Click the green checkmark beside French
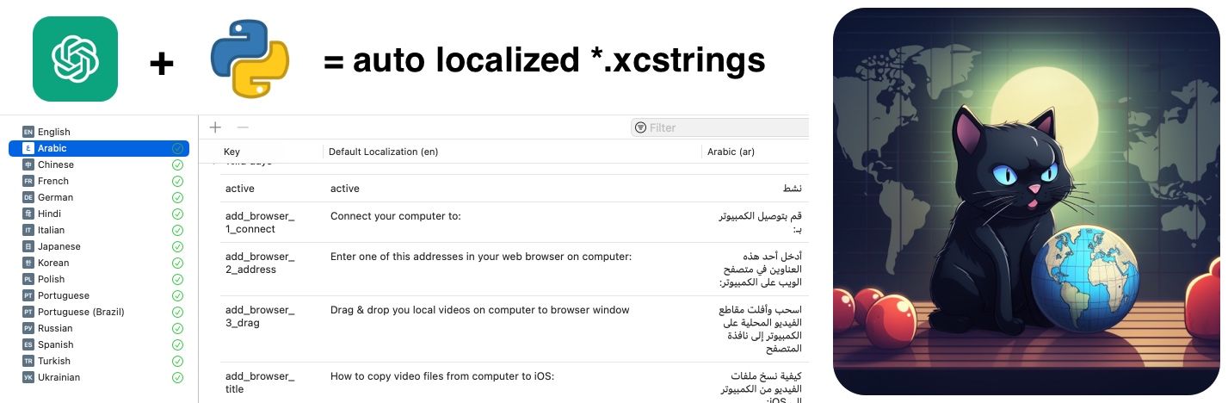The image size is (1228, 403). tap(177, 181)
